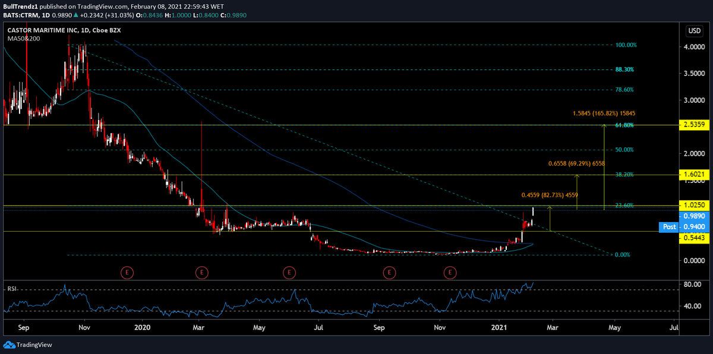Viewport: 713px width, 354px height.
Task: Click the 4.0000 price axis value
Action: (x=693, y=47)
